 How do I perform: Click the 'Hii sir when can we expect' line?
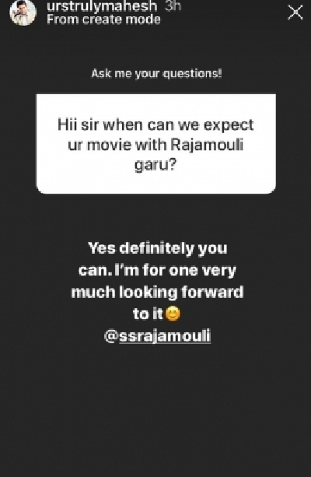point(155,125)
